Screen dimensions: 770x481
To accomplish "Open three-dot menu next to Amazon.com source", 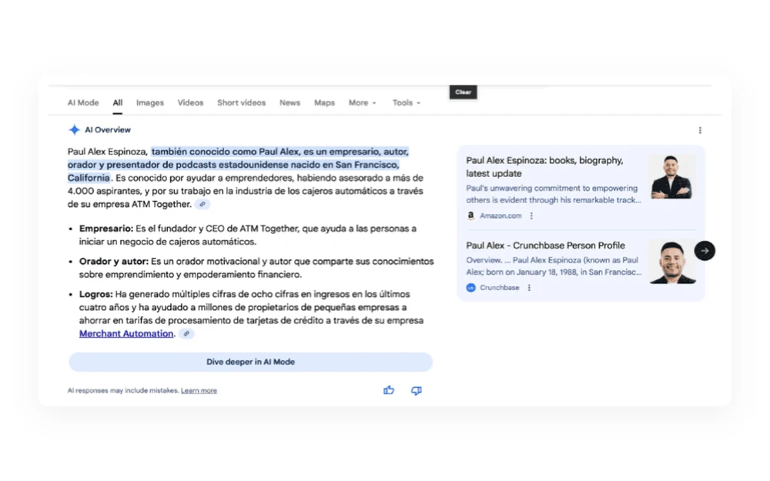I will (x=531, y=215).
